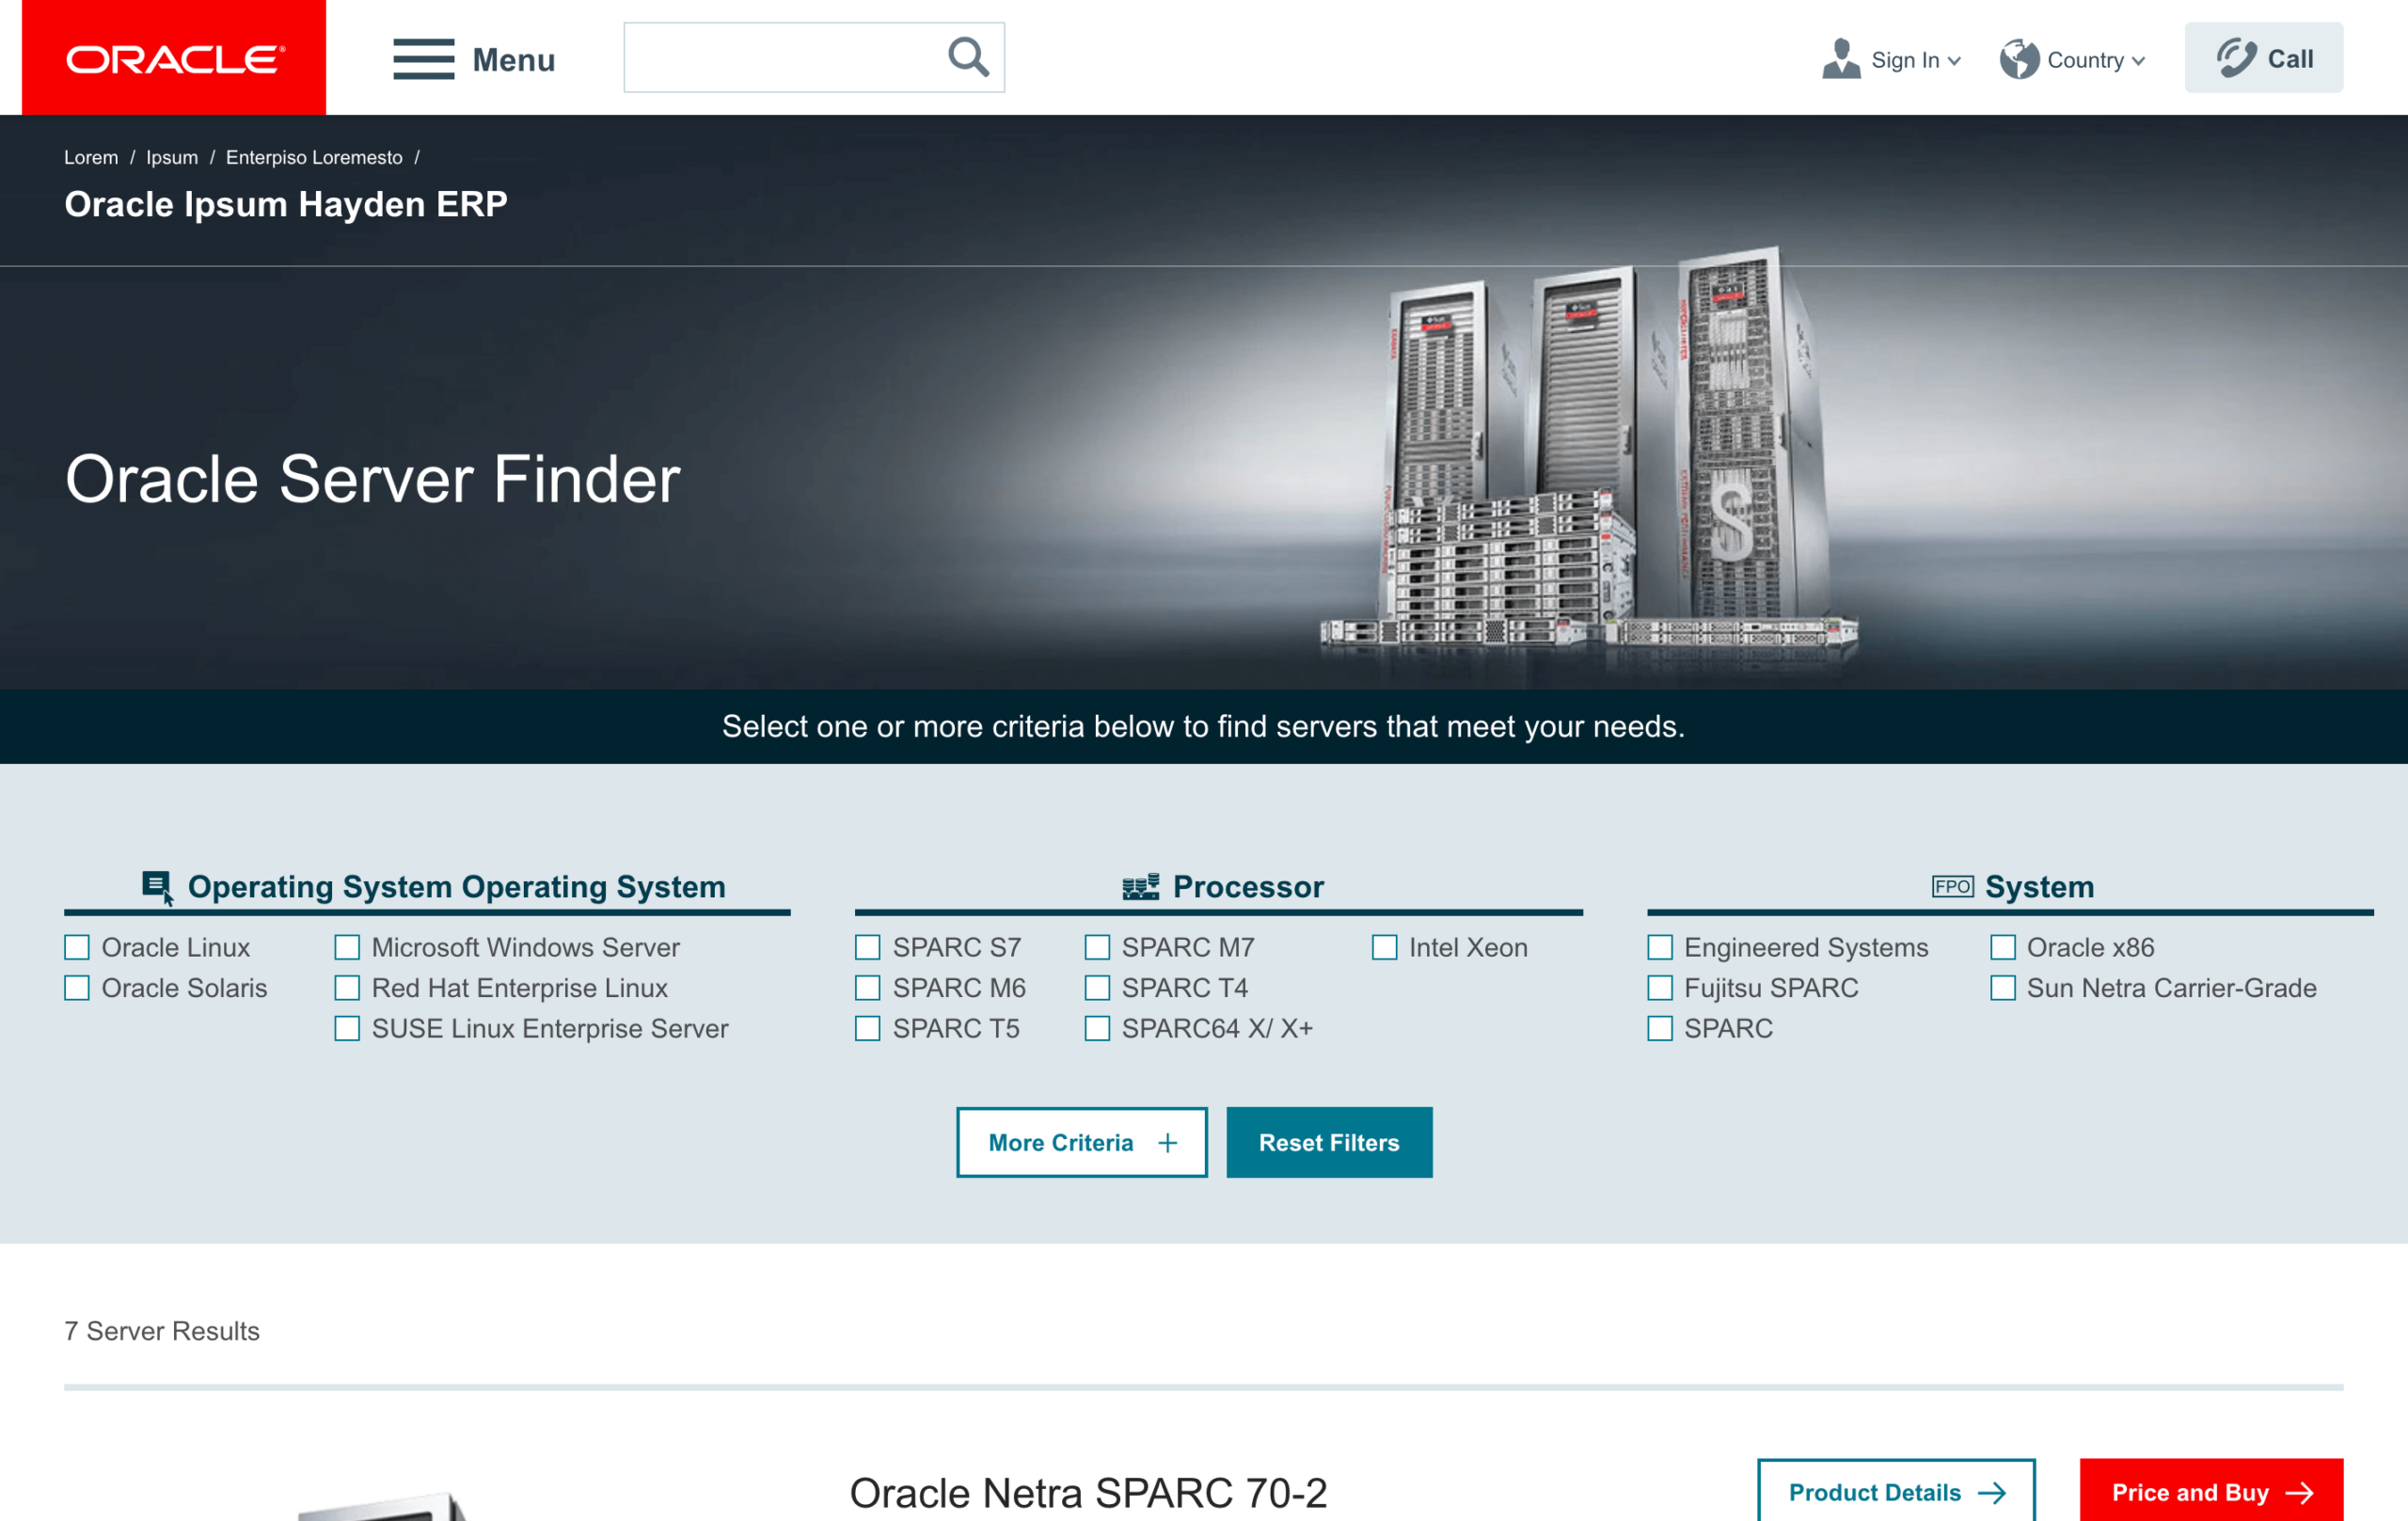Viewport: 2408px width, 1521px height.
Task: Expand More Criteria filters
Action: 1081,1142
